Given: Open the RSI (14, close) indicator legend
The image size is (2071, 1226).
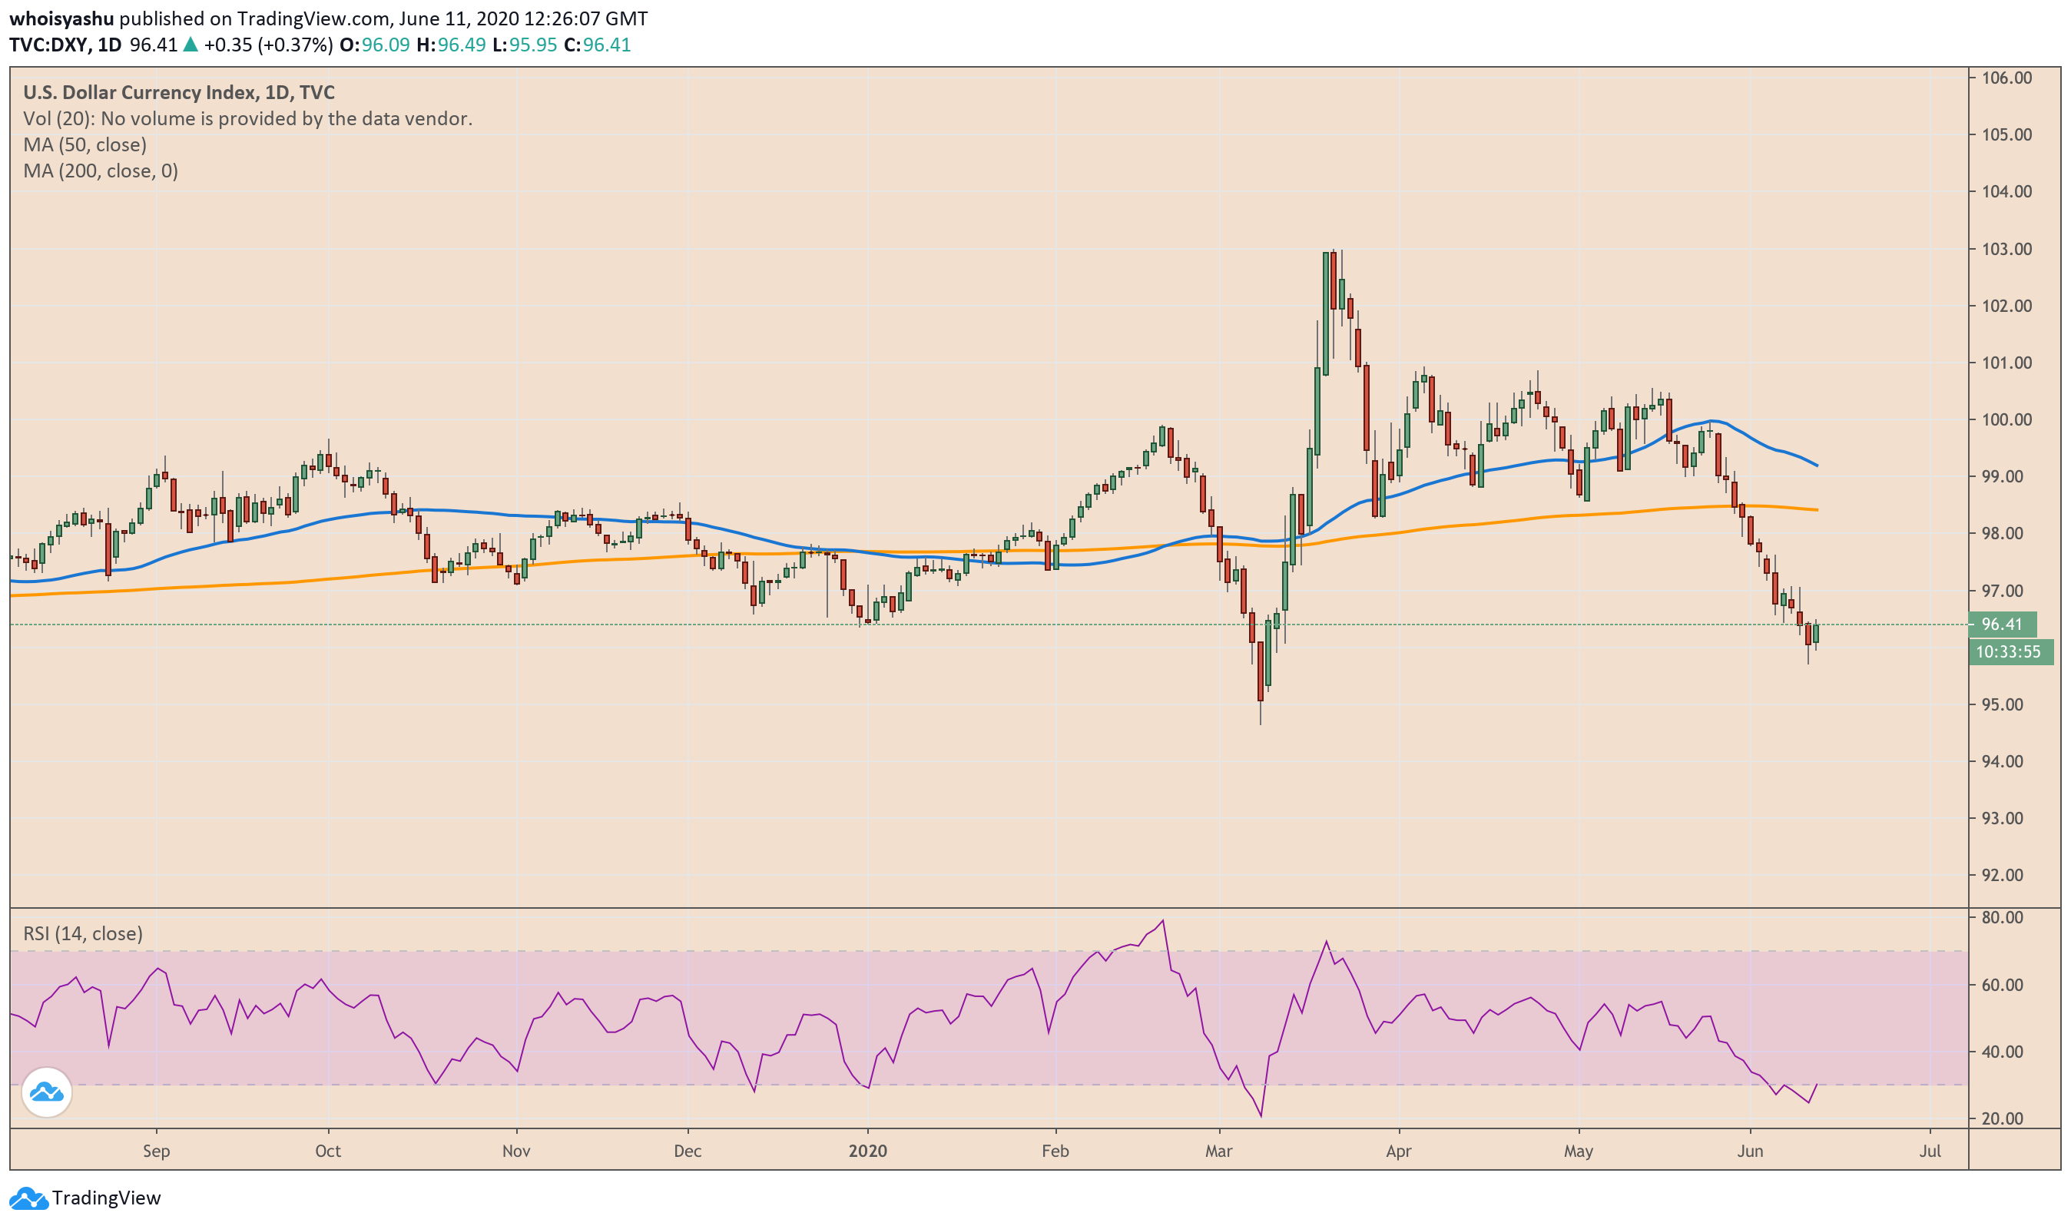Looking at the screenshot, I should 83,933.
